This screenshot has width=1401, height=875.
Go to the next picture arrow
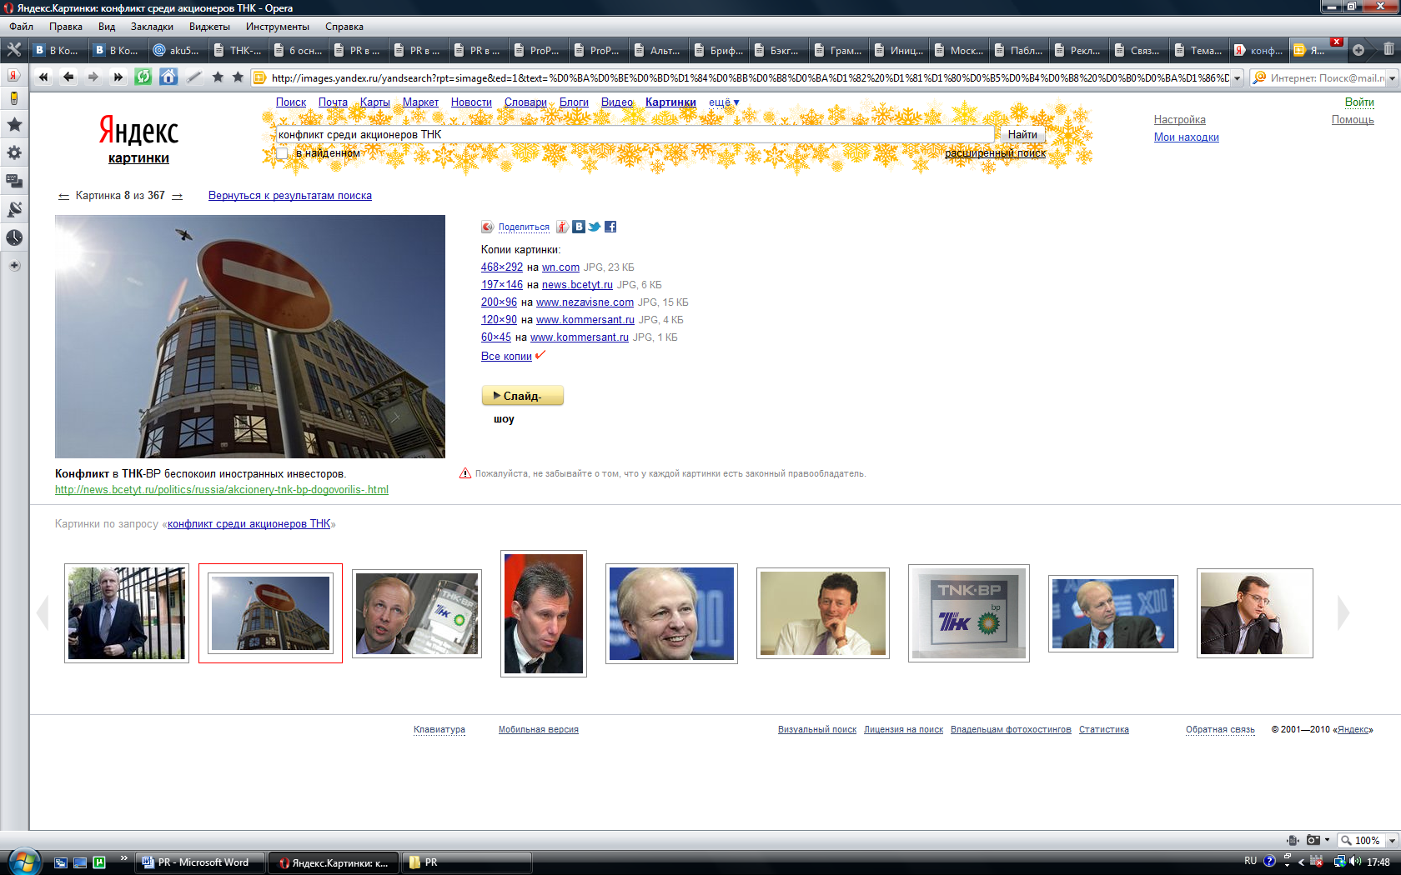click(177, 197)
